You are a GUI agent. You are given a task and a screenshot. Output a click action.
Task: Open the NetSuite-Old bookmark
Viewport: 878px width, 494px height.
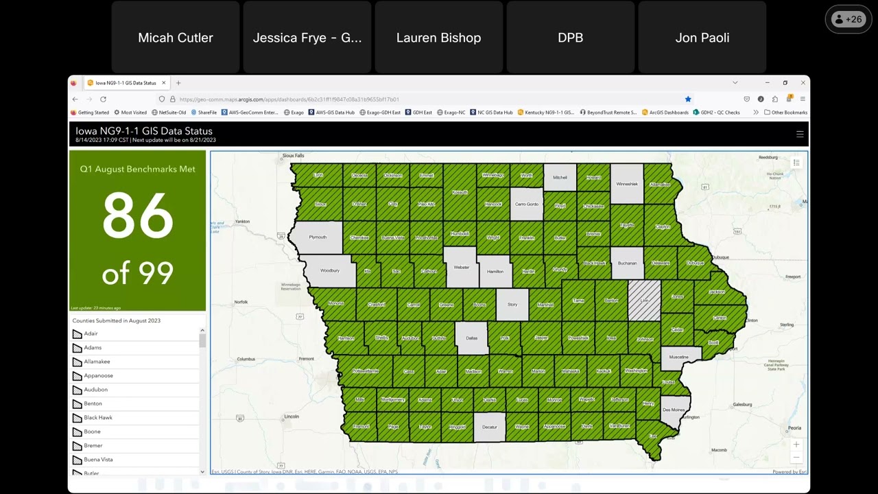click(x=169, y=113)
